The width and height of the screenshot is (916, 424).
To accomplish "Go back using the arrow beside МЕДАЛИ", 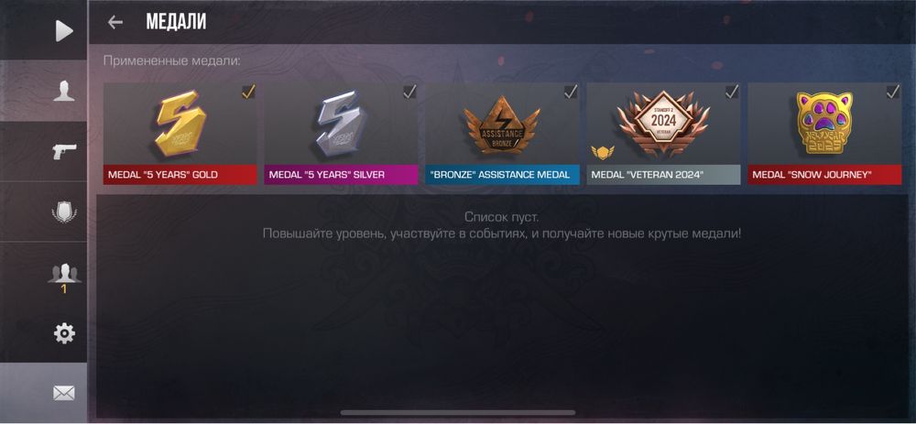I will [115, 22].
